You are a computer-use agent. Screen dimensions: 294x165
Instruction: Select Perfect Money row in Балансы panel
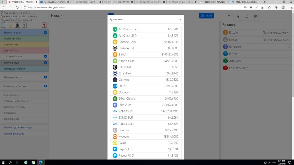[256, 68]
